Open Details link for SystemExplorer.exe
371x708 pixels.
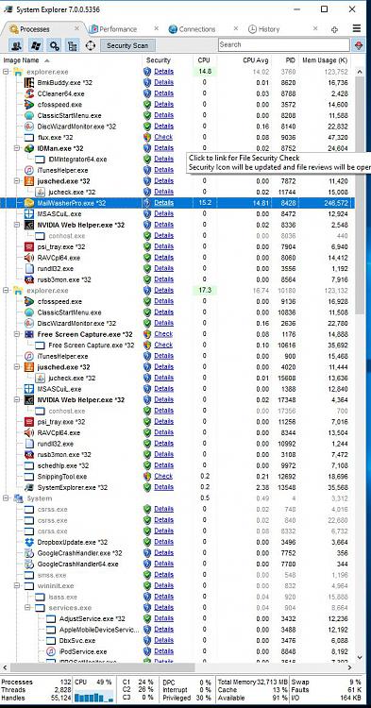click(x=164, y=487)
